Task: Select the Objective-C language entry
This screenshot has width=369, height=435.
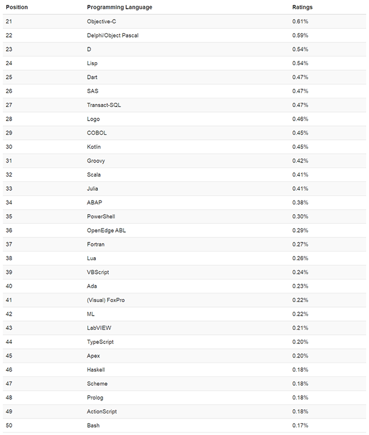Action: click(101, 22)
